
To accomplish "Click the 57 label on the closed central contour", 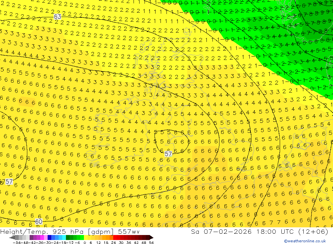I will coord(168,154).
